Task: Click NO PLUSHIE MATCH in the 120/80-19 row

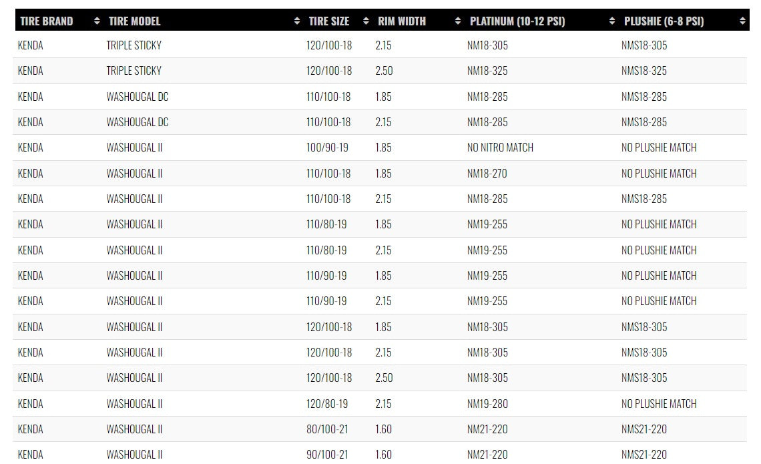Action: pyautogui.click(x=659, y=404)
